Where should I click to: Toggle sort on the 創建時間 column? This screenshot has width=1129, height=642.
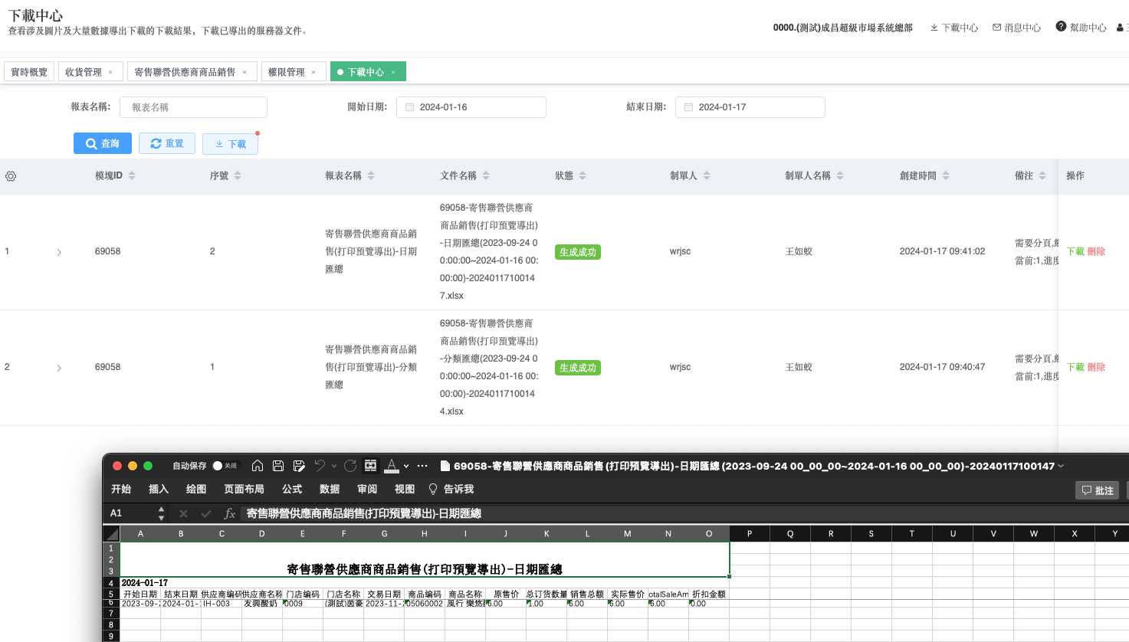pos(946,175)
